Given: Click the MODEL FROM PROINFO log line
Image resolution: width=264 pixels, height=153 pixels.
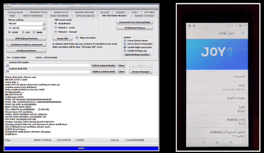Looking at the screenshot, I should point(26,114).
